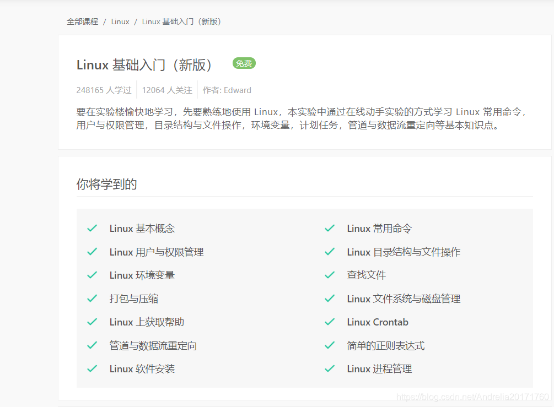
Task: Click the green 免费 badge
Action: [x=244, y=63]
